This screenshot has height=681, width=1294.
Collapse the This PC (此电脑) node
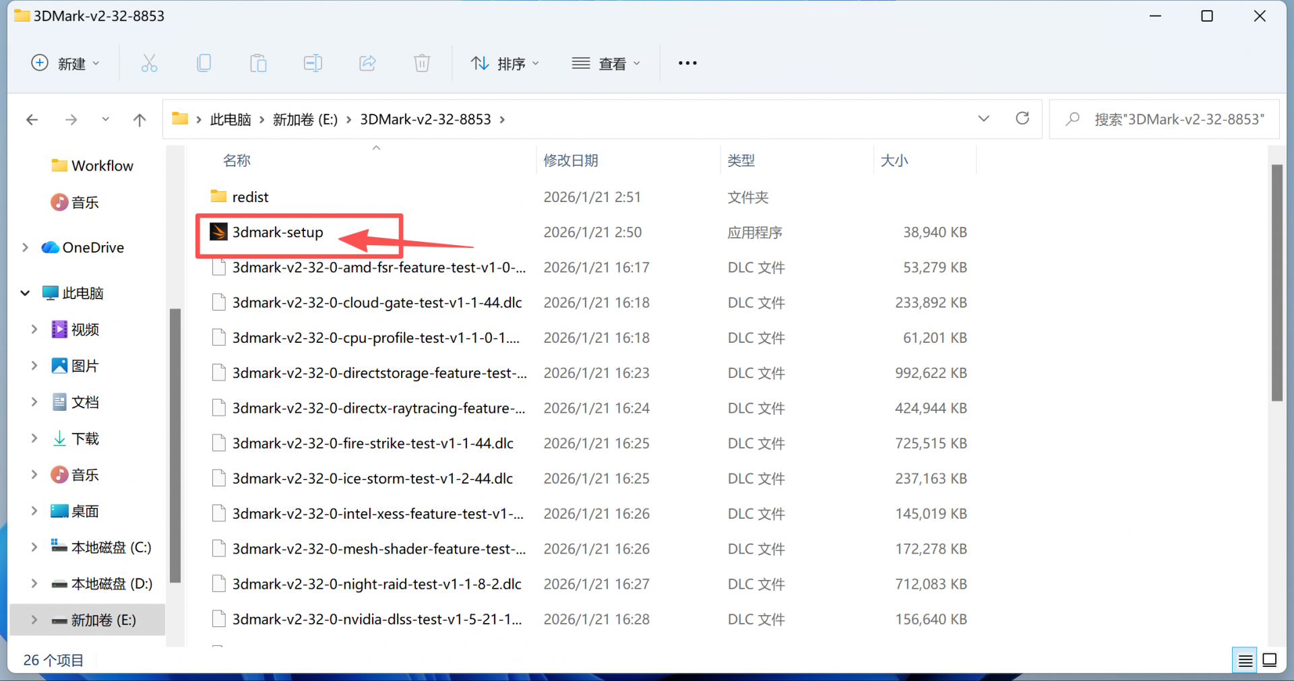(25, 293)
